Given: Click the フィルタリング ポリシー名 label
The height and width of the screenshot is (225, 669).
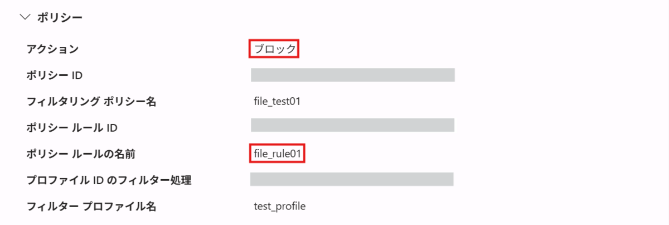Looking at the screenshot, I should [x=92, y=102].
